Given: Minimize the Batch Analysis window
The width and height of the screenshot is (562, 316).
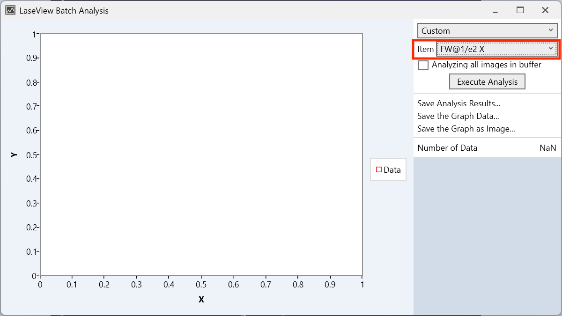Looking at the screenshot, I should coord(495,10).
